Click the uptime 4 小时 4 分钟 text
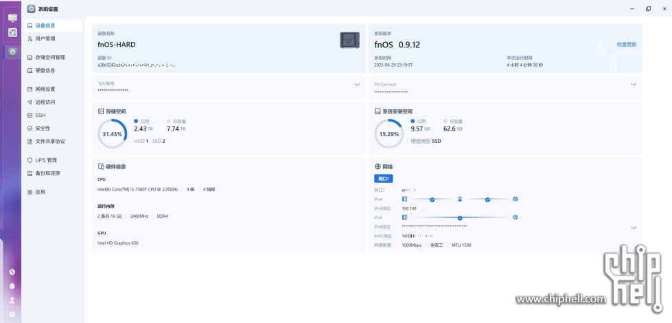Screen dimensions: 672x323 (x=524, y=65)
